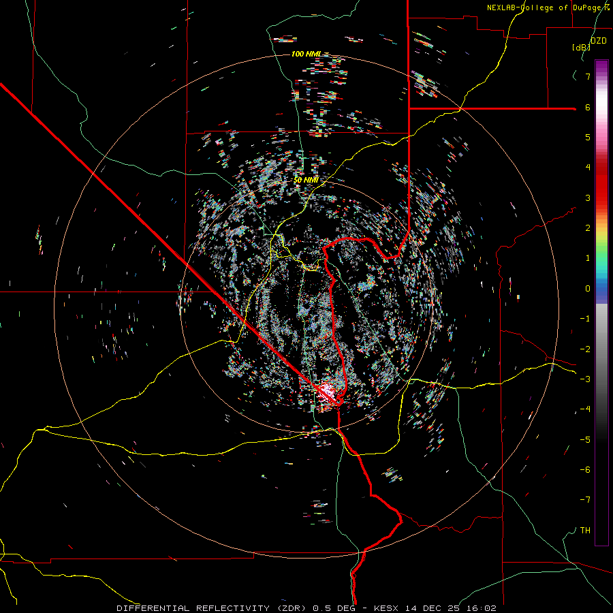Click the "0" tick label on the color scale
Screen dimensions: 613x613
tap(588, 289)
